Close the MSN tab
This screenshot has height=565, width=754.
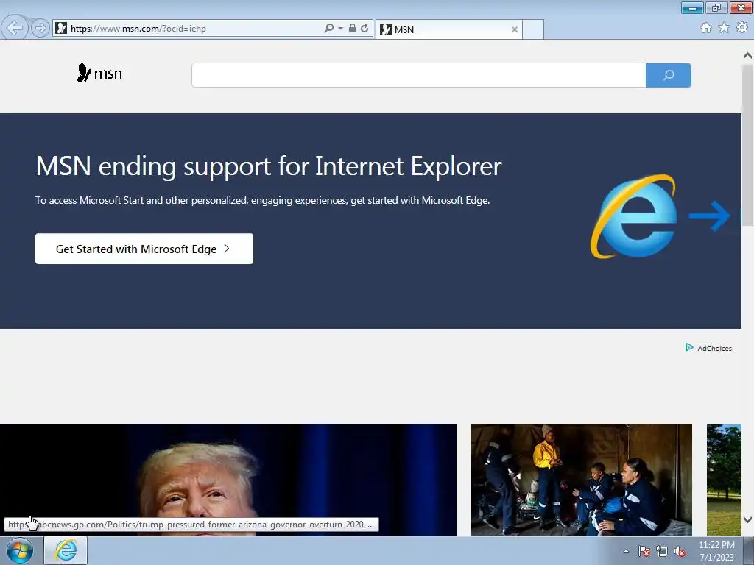tap(515, 29)
